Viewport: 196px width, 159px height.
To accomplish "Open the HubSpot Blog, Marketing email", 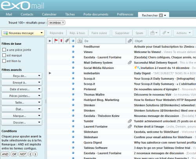I will click(x=122, y=100).
